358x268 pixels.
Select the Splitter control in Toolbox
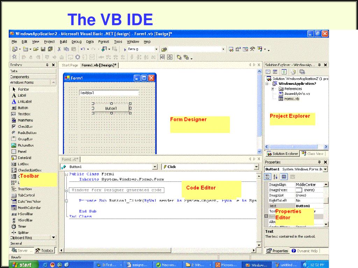pos(20,233)
